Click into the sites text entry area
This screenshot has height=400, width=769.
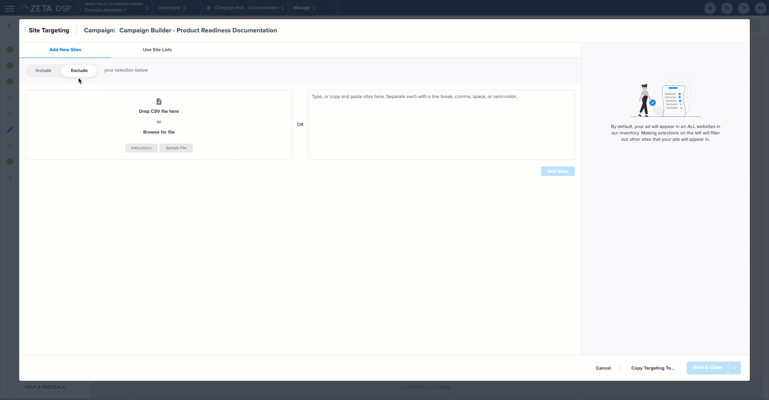click(441, 125)
